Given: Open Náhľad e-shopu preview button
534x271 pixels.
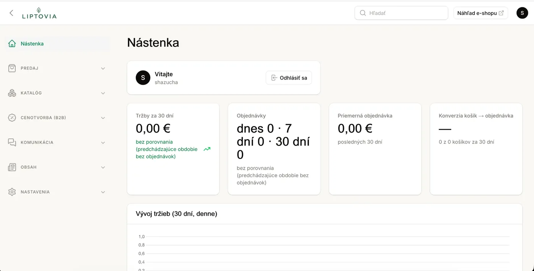Looking at the screenshot, I should [x=481, y=13].
